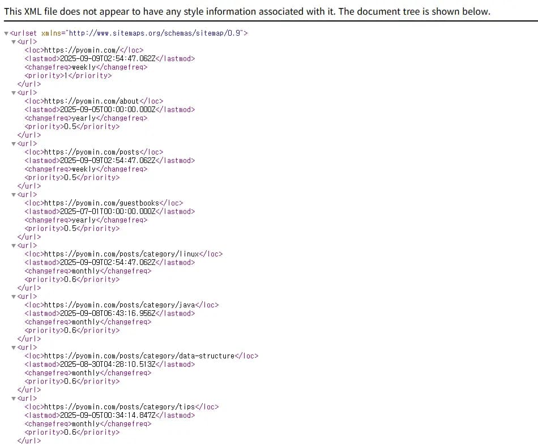Collapse the url node for category/data-structure
Screen dimensions: 538x445
point(14,348)
